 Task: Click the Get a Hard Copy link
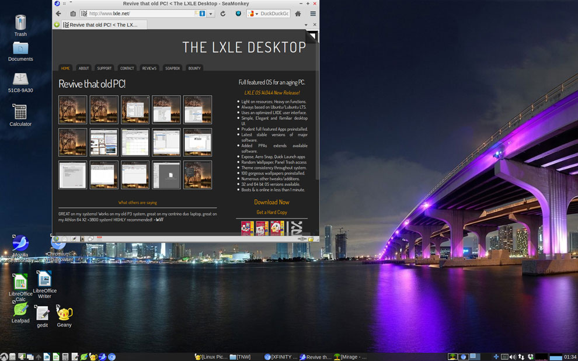pos(271,212)
